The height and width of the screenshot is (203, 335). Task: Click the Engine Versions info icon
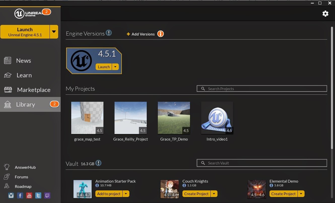109,33
